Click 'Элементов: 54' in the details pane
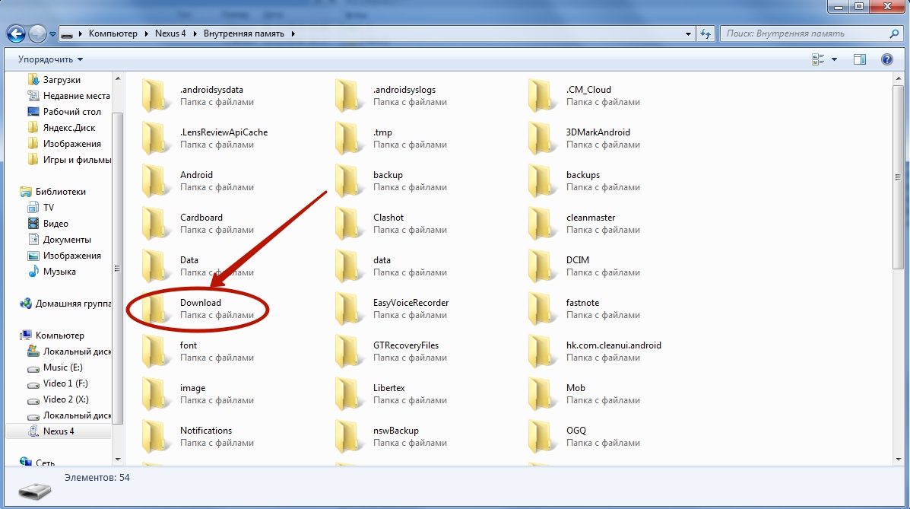The image size is (910, 509). (x=97, y=478)
